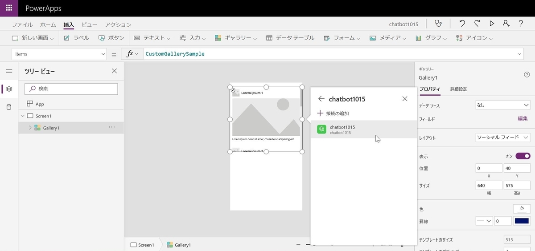Click the tree view search box
The height and width of the screenshot is (251, 535).
coord(71,89)
